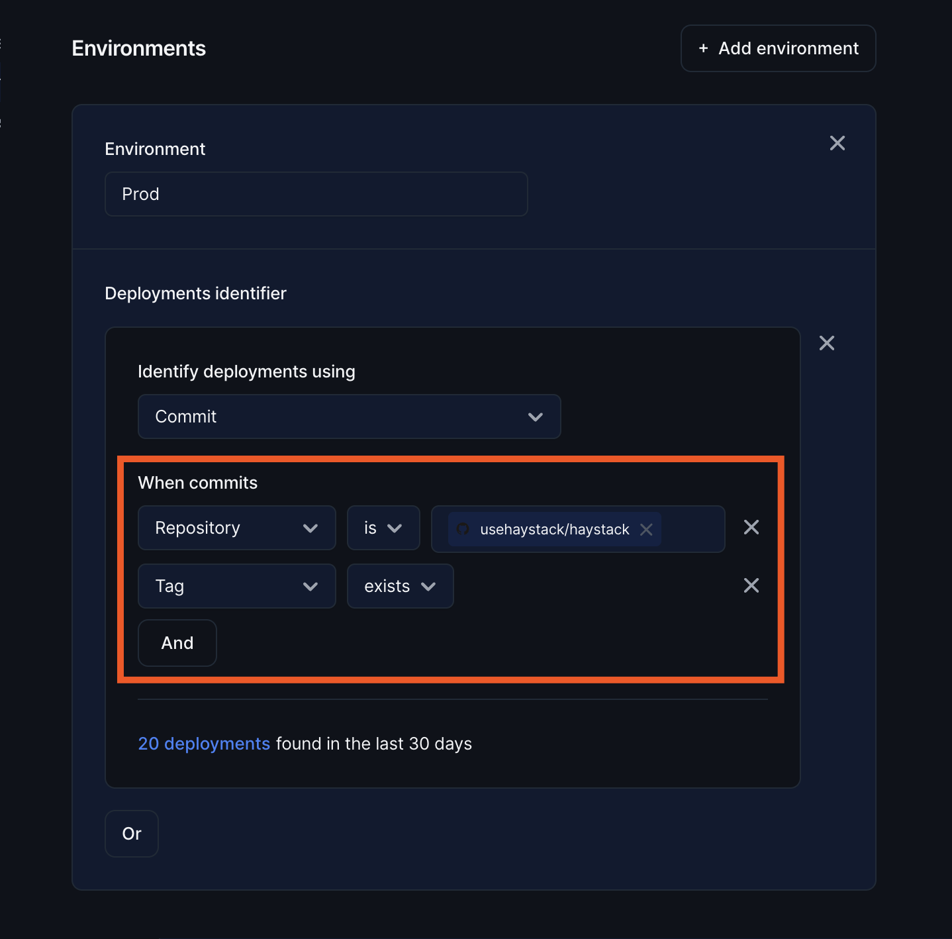Image resolution: width=952 pixels, height=939 pixels.
Task: Delete the Repository condition row
Action: click(751, 527)
